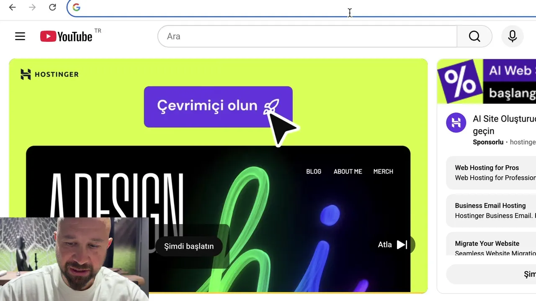Click the Sponsorlu label
The width and height of the screenshot is (536, 301).
pos(488,142)
